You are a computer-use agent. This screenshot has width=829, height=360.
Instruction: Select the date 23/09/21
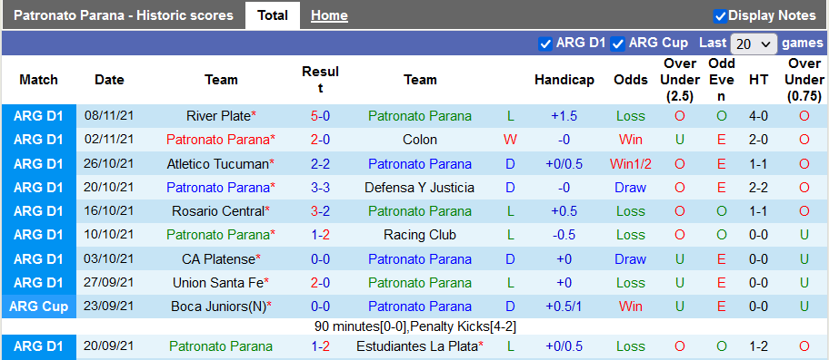[109, 306]
